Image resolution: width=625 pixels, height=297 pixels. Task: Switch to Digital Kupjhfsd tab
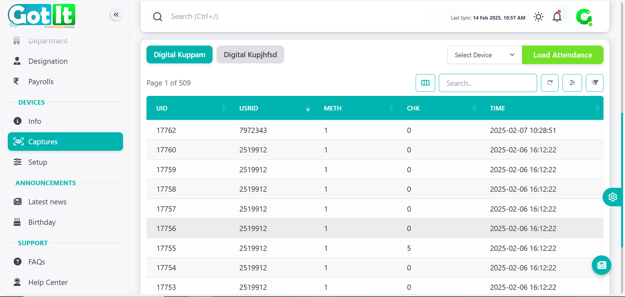[x=250, y=55]
